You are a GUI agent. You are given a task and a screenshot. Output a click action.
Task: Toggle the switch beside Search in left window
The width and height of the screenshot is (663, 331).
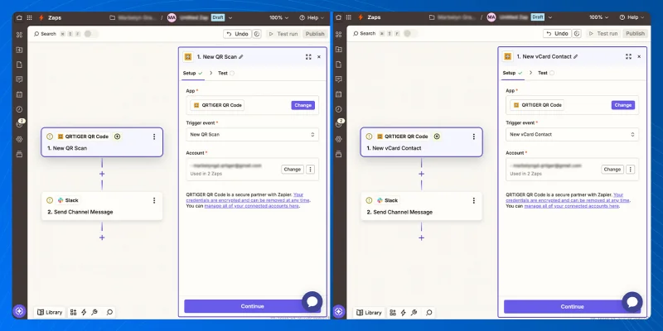pyautogui.click(x=90, y=34)
